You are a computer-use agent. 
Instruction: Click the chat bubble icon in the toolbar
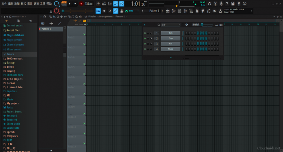coord(244,4)
